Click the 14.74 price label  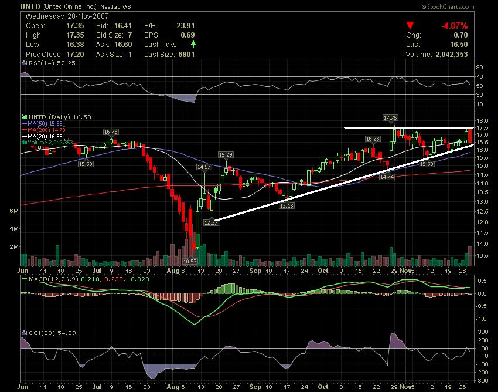pos(387,177)
